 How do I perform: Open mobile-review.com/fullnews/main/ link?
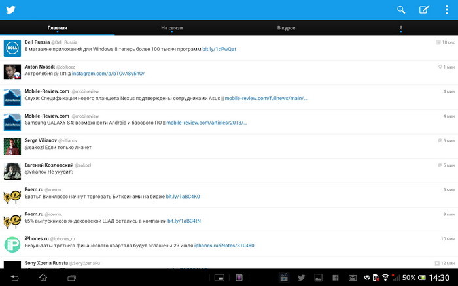pyautogui.click(x=266, y=98)
